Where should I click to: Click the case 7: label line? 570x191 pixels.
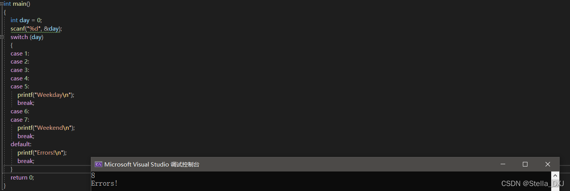pos(20,120)
